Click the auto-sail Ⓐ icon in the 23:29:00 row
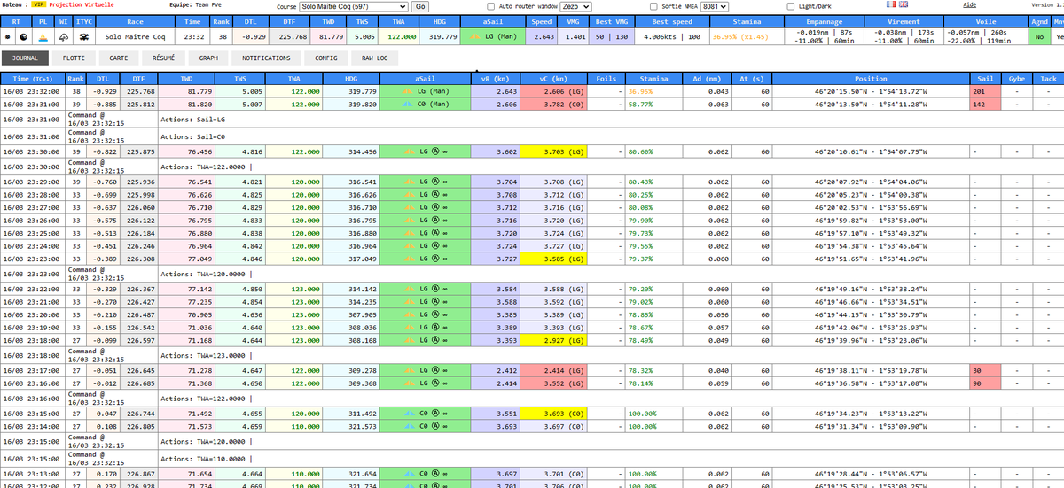 435,182
